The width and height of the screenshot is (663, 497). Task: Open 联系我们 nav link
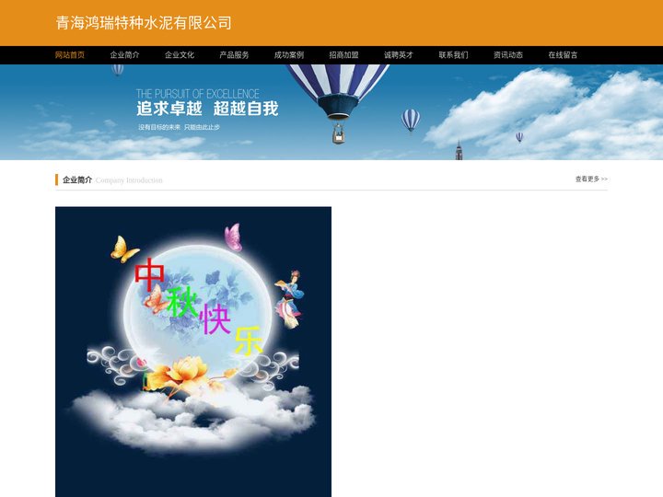[453, 55]
